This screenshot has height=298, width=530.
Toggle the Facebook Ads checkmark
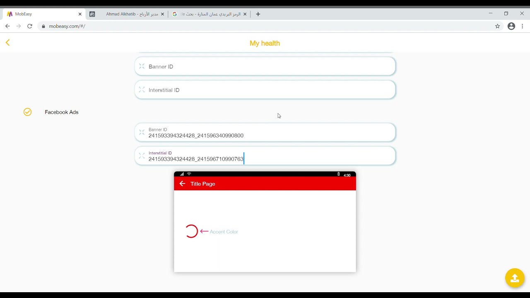(27, 112)
